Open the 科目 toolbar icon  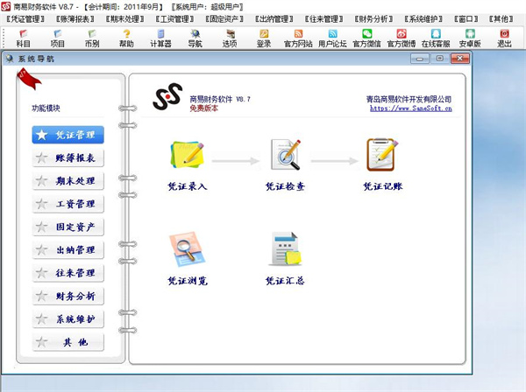tap(23, 38)
